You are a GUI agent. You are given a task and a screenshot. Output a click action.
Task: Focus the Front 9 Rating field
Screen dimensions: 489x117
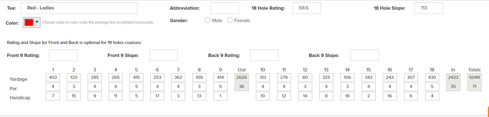63,55
